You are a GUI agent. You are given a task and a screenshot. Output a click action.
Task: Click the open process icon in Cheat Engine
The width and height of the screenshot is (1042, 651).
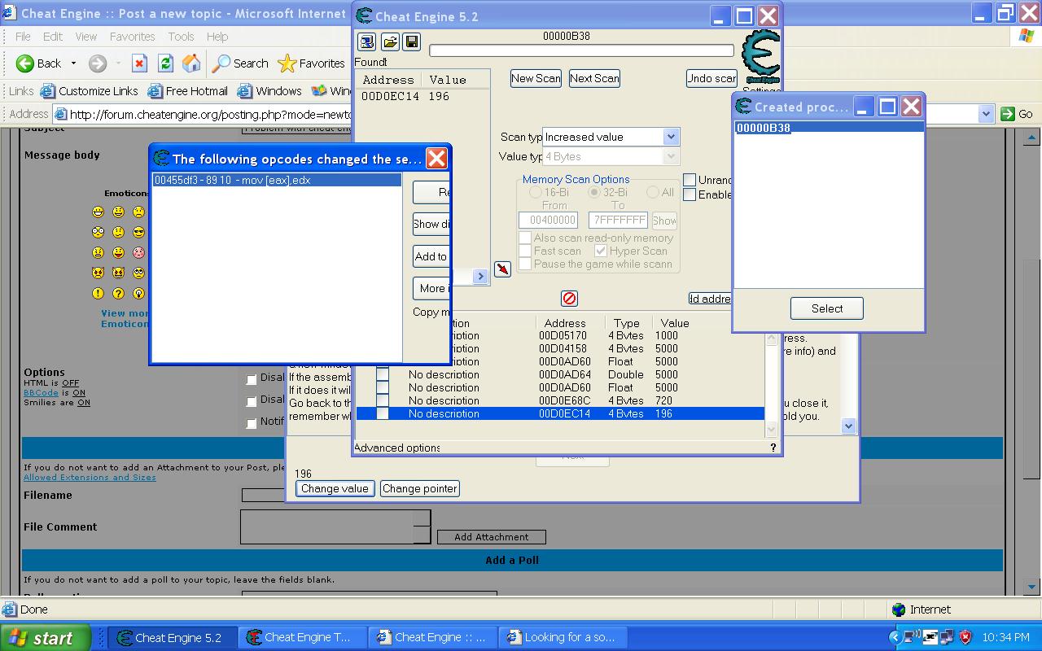pyautogui.click(x=367, y=42)
